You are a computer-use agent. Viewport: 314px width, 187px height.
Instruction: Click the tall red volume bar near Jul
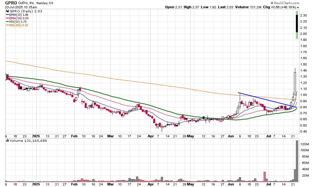(265, 177)
